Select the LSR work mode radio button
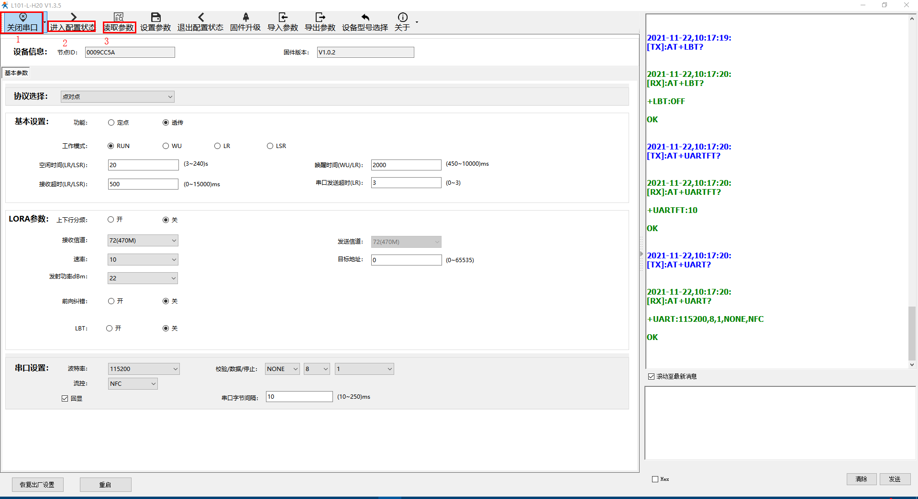Screen dimensions: 918x499 270,146
